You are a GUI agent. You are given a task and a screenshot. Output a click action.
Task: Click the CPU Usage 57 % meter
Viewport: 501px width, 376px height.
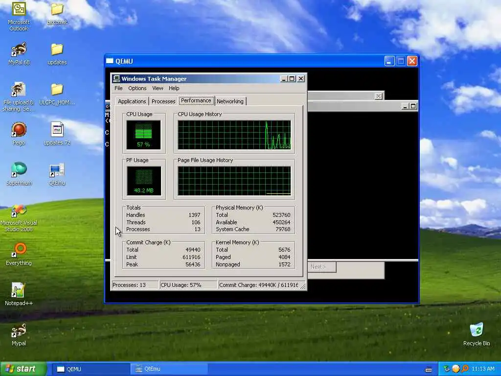pyautogui.click(x=143, y=135)
